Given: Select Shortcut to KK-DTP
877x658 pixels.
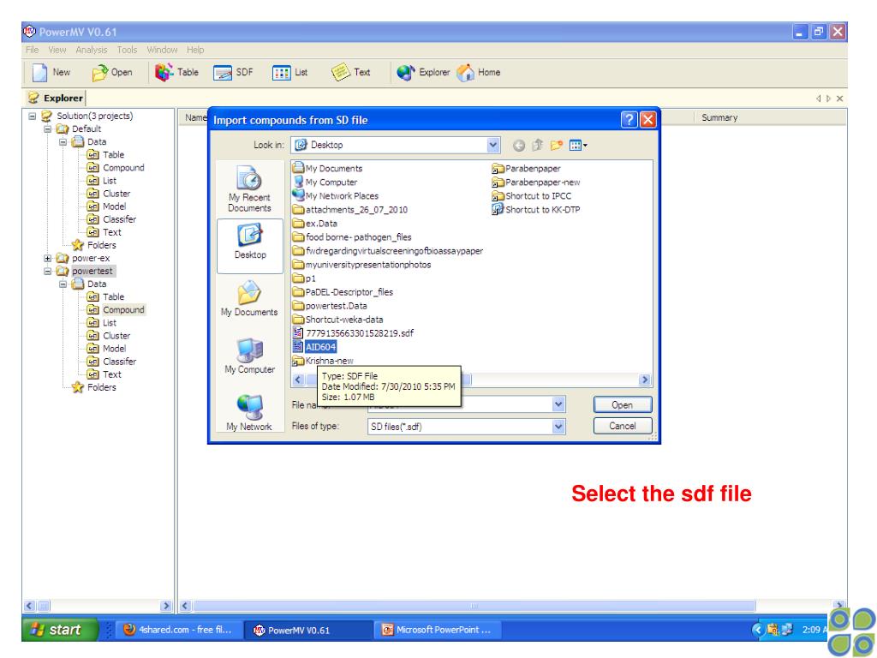Looking at the screenshot, I should click(536, 210).
